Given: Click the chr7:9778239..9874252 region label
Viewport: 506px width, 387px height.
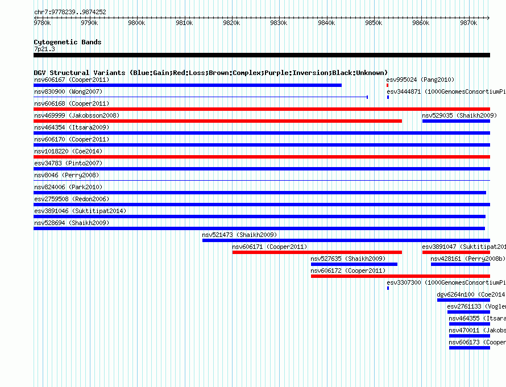Looking at the screenshot, I should [70, 12].
